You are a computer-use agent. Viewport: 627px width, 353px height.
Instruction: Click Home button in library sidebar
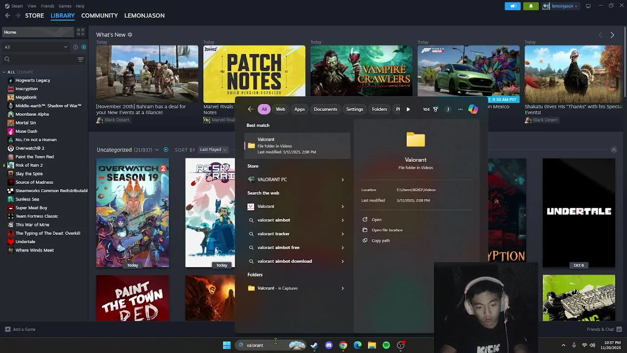pyautogui.click(x=38, y=32)
